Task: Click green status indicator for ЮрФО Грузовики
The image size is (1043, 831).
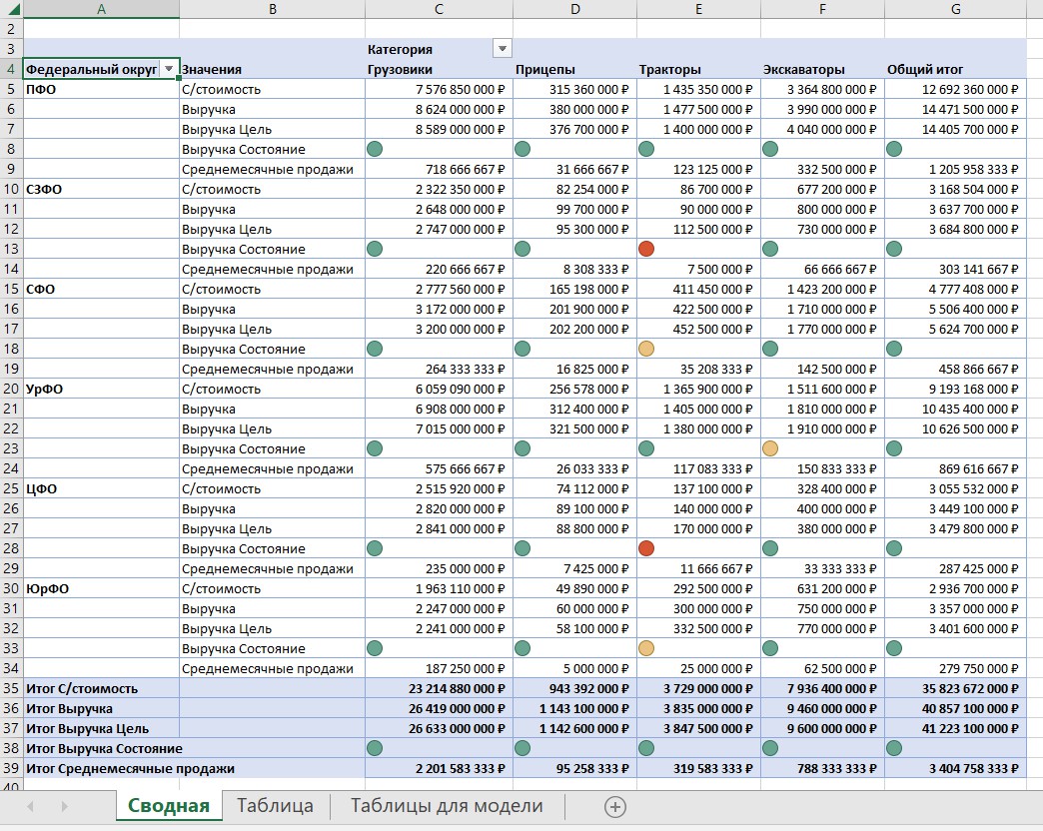Action: point(375,648)
